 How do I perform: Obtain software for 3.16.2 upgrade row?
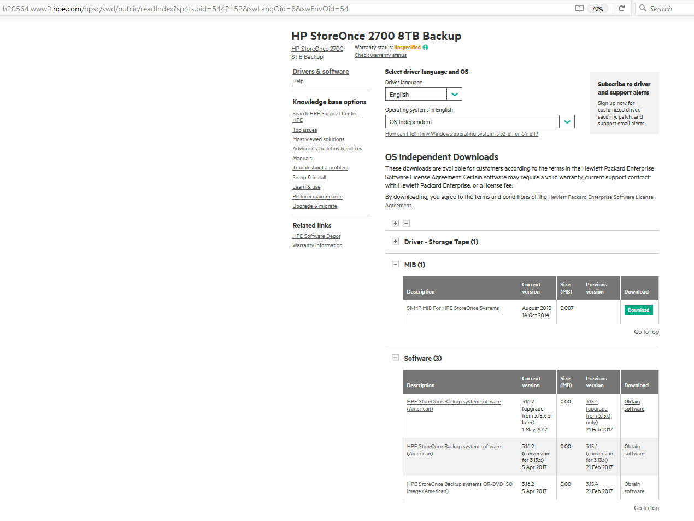(x=634, y=405)
